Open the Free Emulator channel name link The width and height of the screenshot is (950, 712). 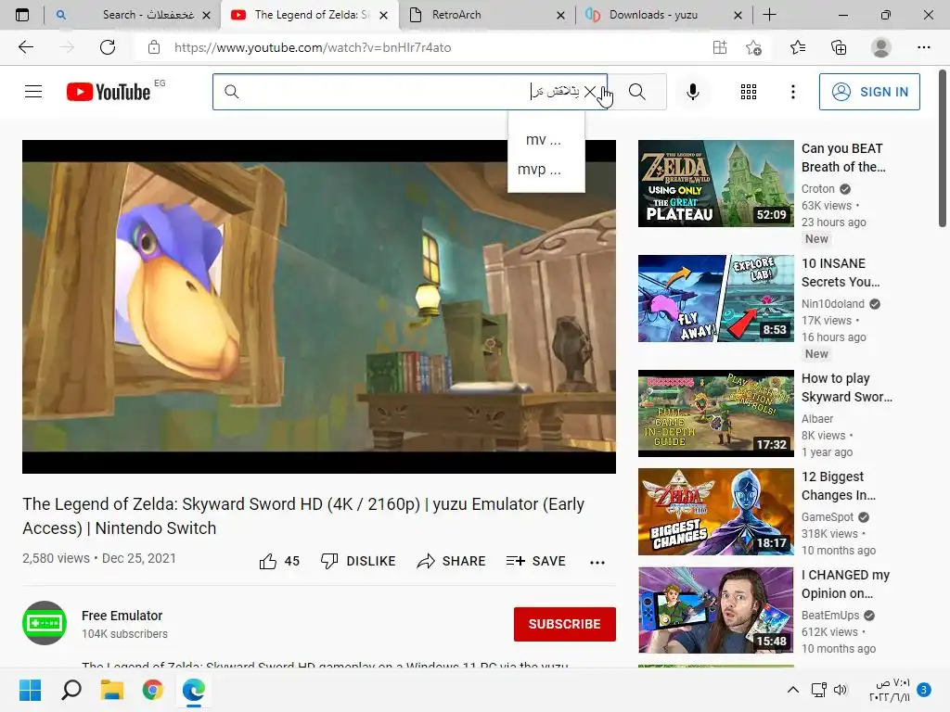[122, 616]
